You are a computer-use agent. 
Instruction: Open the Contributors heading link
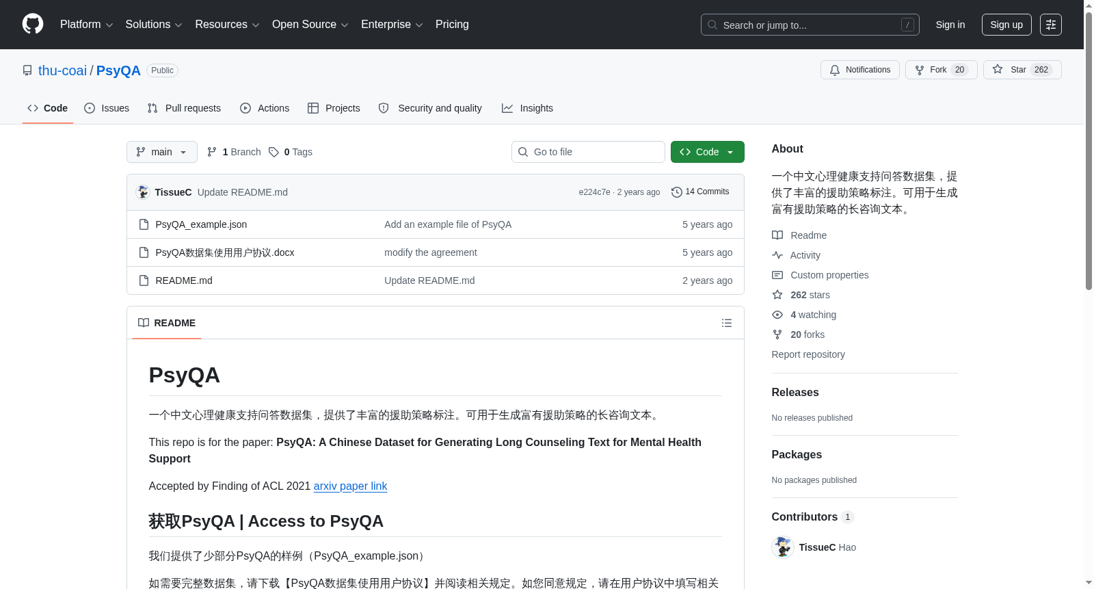click(812, 517)
